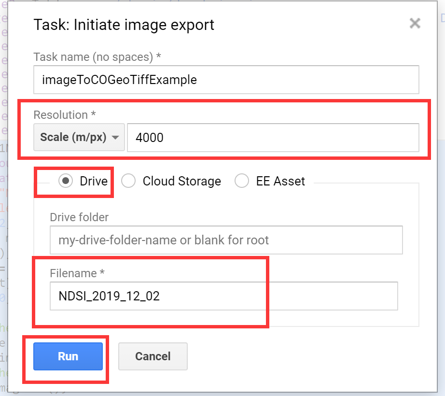This screenshot has width=445, height=396.
Task: Open the Scale (m/px) unit dropdown
Action: coord(78,137)
